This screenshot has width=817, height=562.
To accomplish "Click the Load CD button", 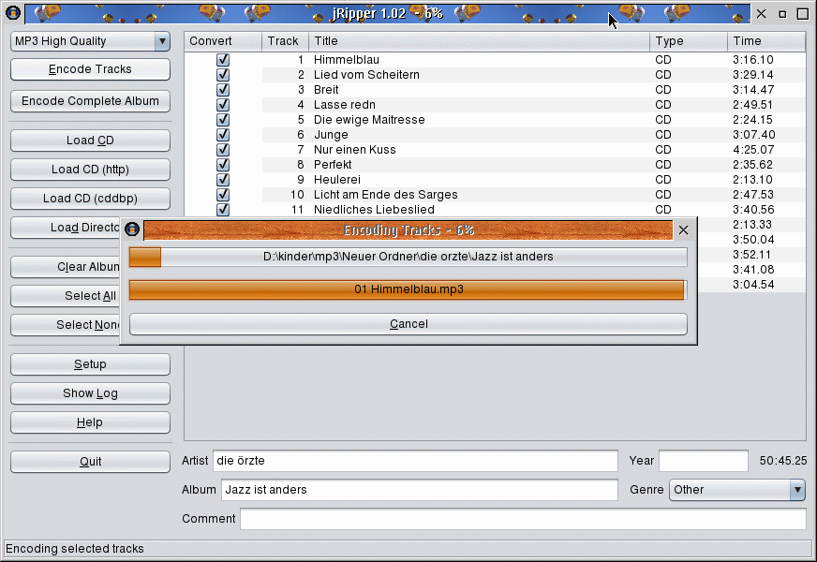I will [90, 140].
